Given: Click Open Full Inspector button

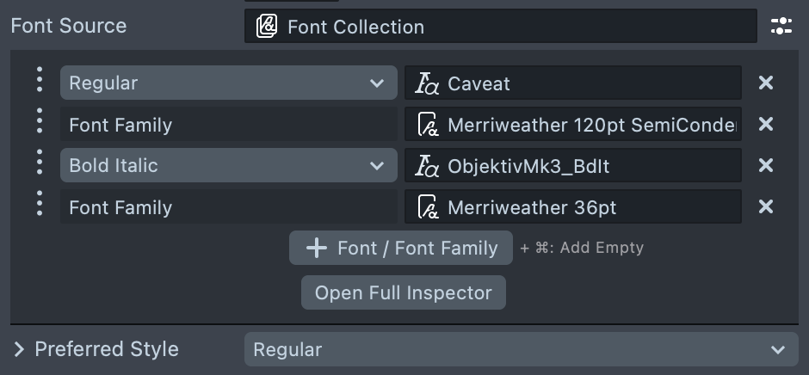Looking at the screenshot, I should (x=403, y=292).
